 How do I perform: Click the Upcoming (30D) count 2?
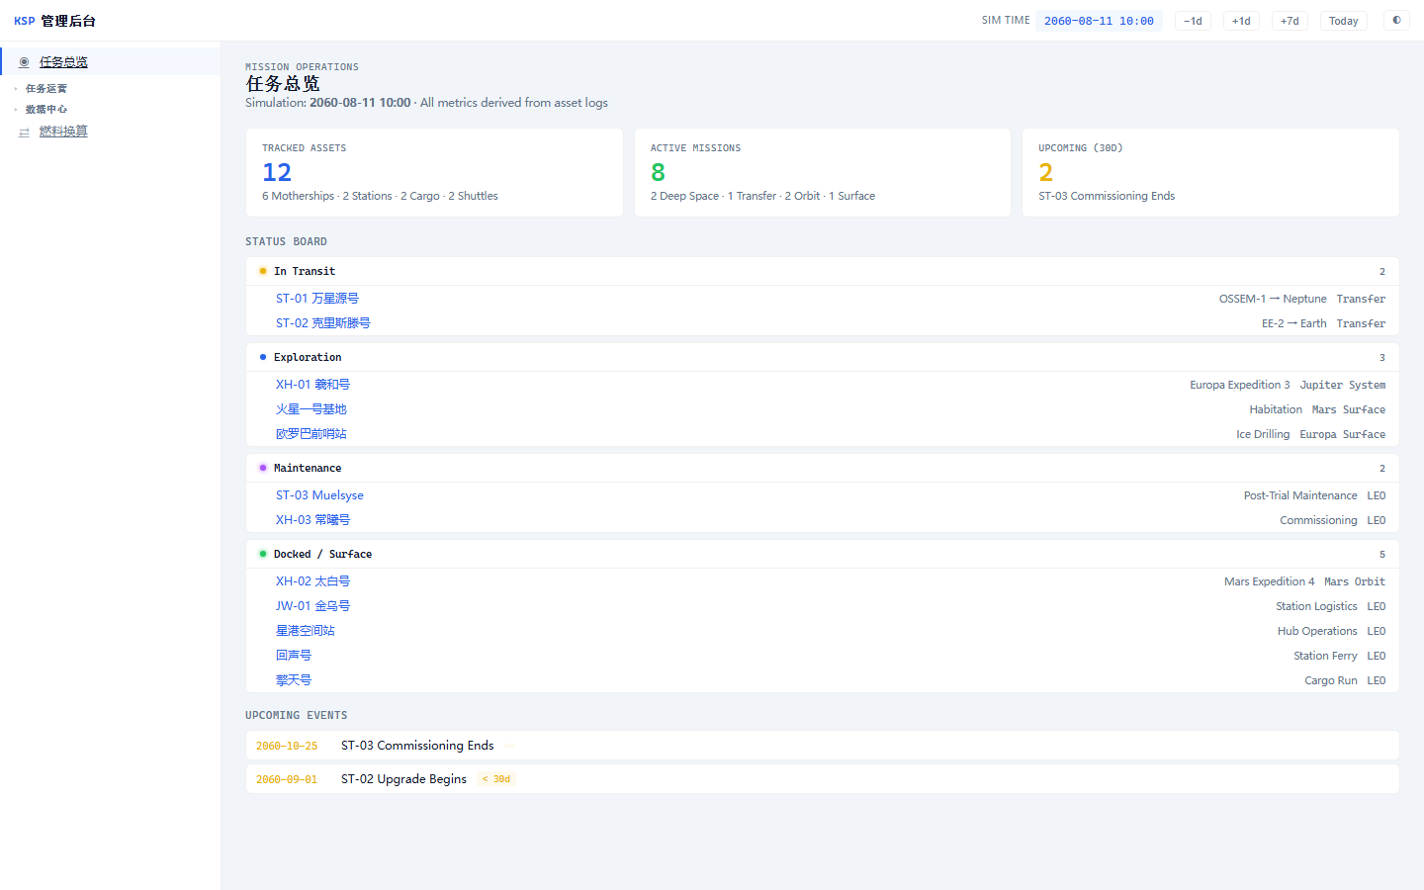(x=1046, y=172)
